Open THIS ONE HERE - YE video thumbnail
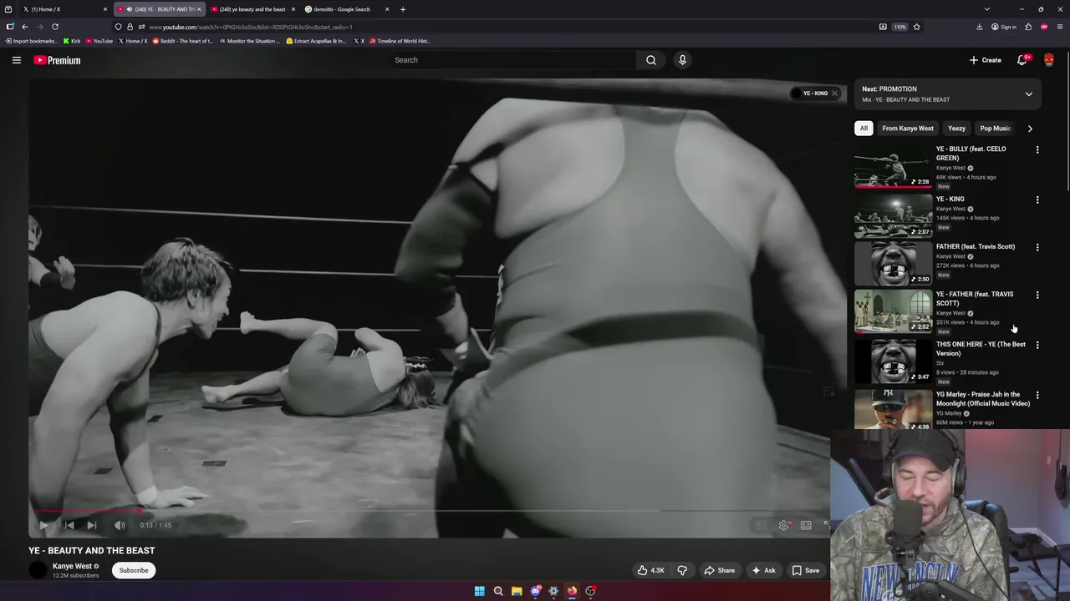Viewport: 1070px width, 601px height. [x=893, y=361]
